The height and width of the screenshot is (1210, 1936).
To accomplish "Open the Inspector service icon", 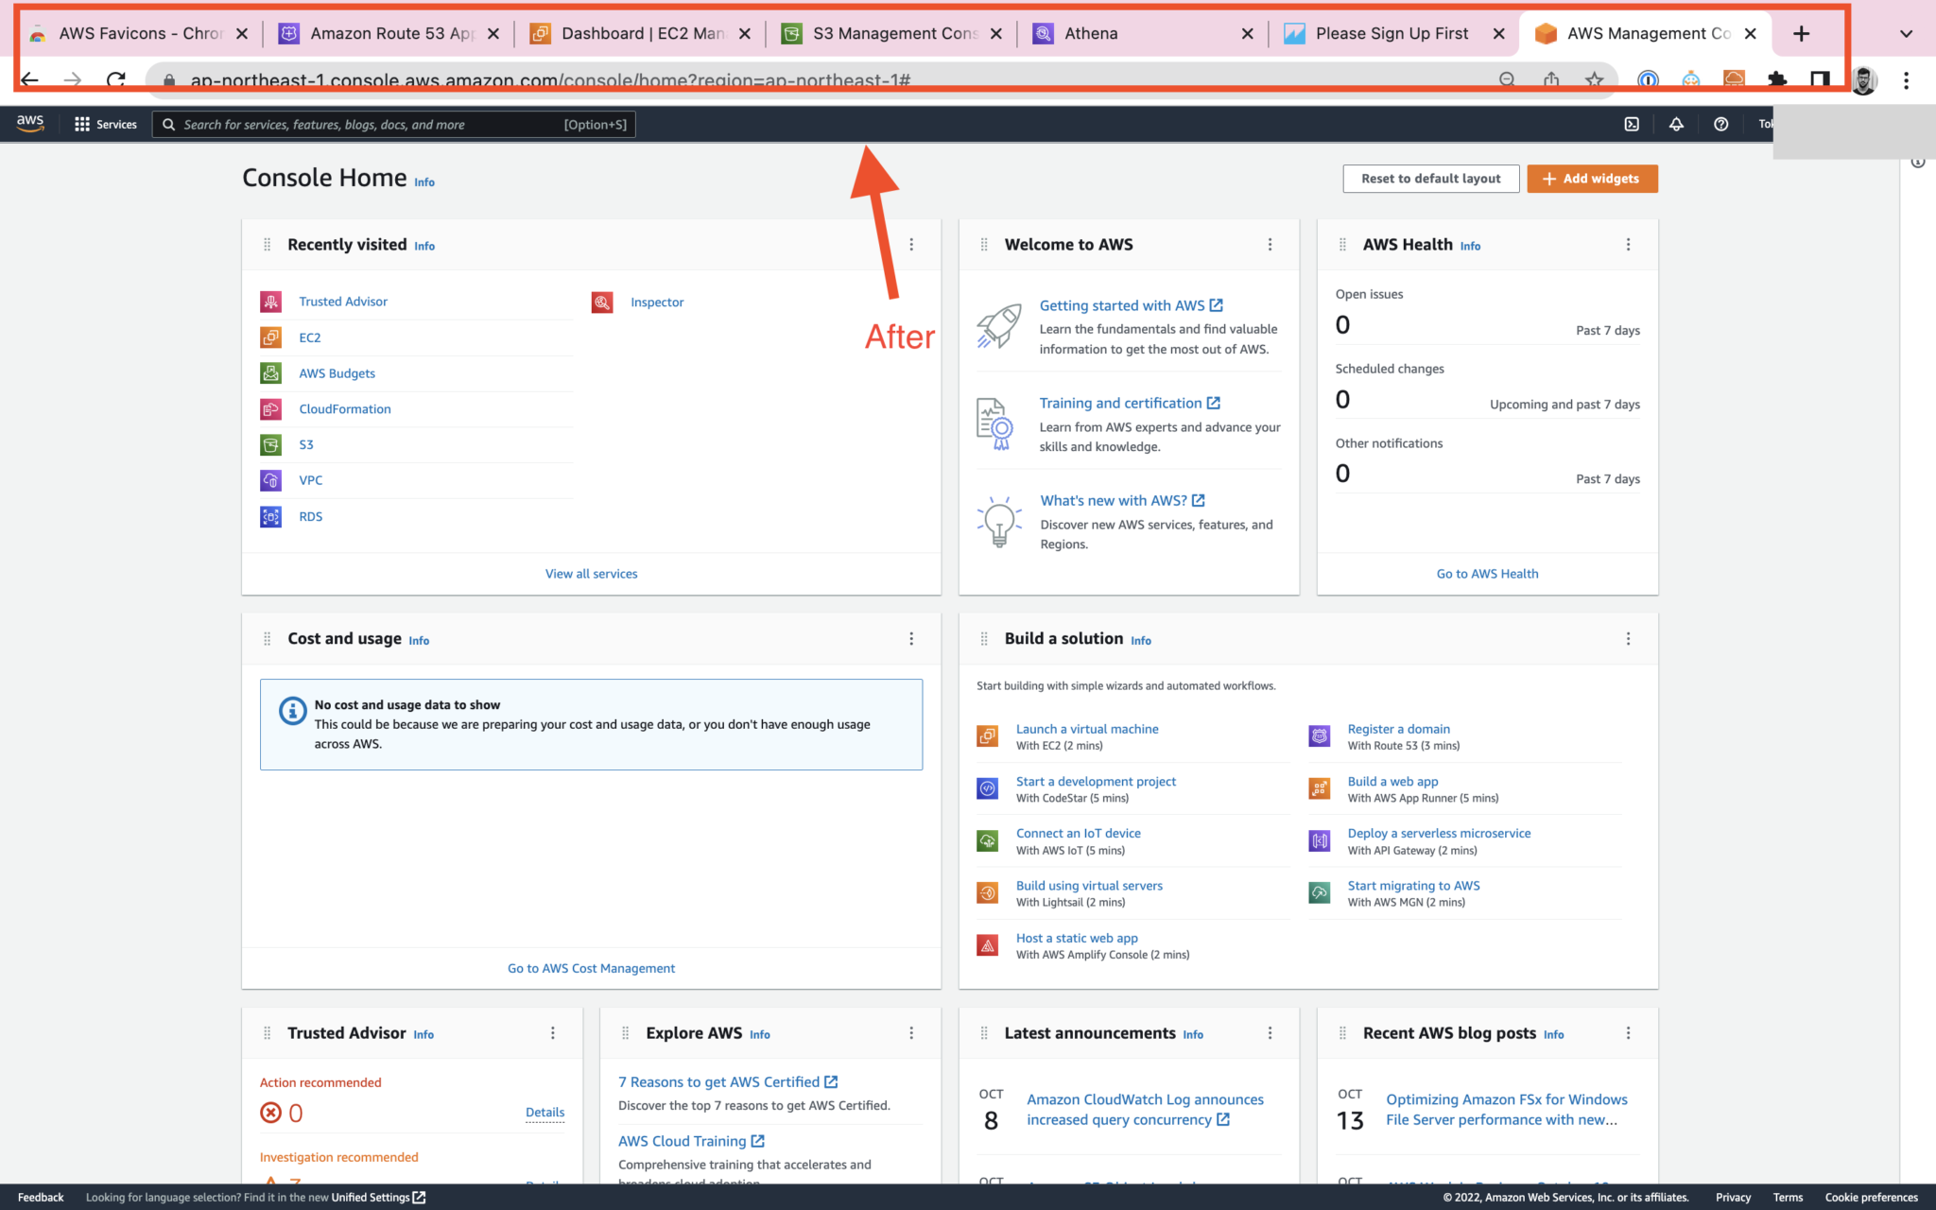I will pyautogui.click(x=602, y=302).
